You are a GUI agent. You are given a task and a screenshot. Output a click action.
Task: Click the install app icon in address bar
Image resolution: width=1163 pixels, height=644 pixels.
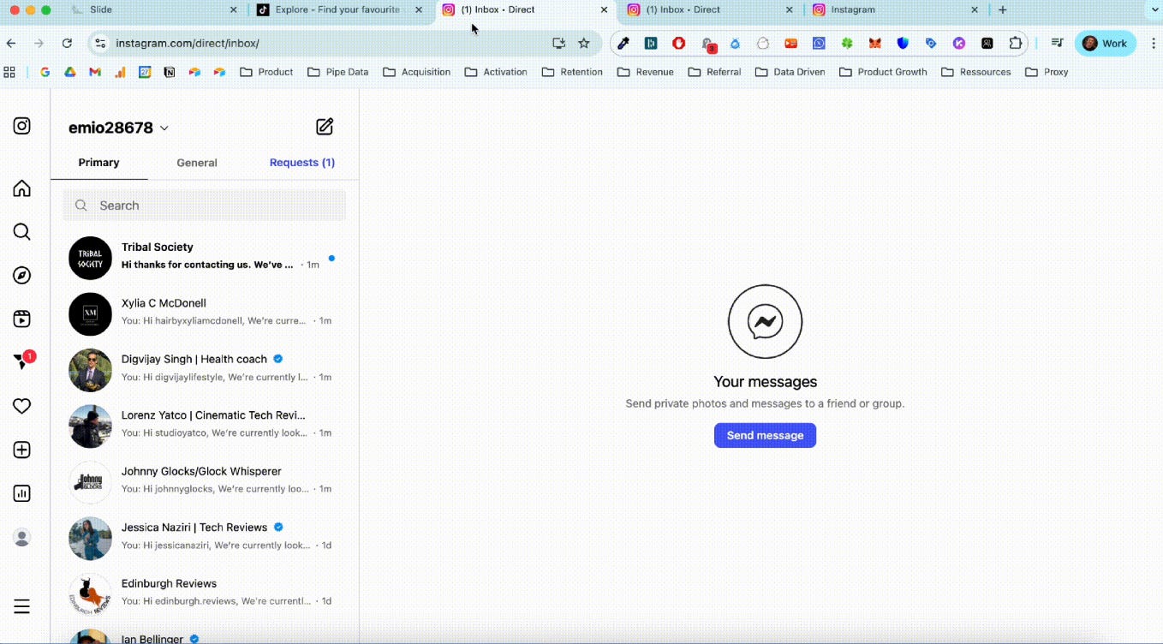[558, 43]
